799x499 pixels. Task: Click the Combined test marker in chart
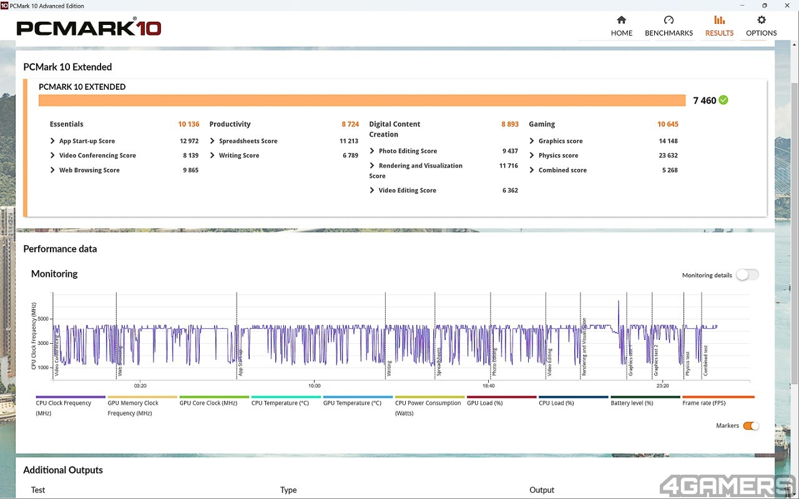(x=705, y=361)
